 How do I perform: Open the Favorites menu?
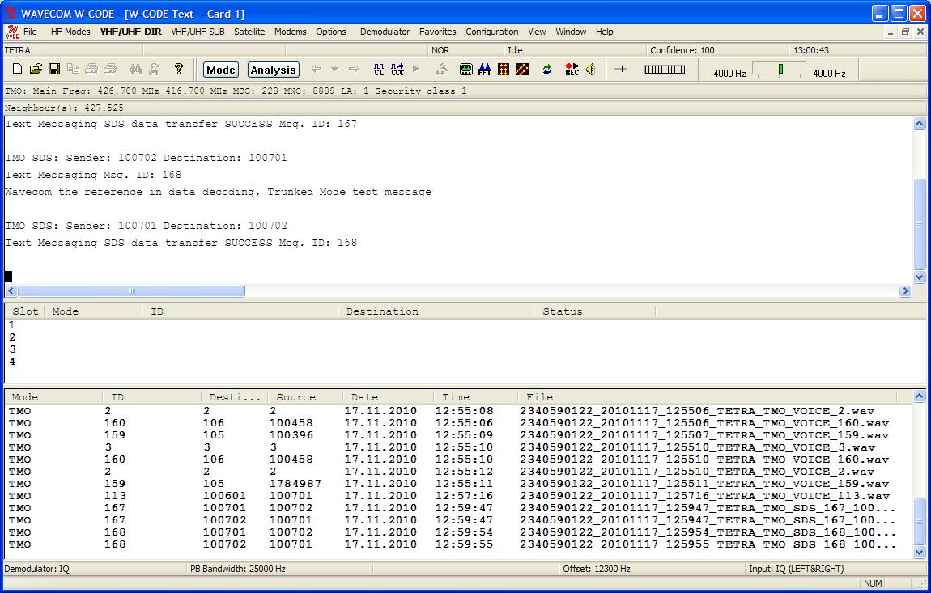(x=438, y=32)
